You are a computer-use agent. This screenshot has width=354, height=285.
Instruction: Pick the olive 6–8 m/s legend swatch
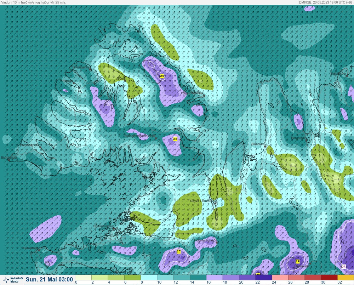point(132,277)
